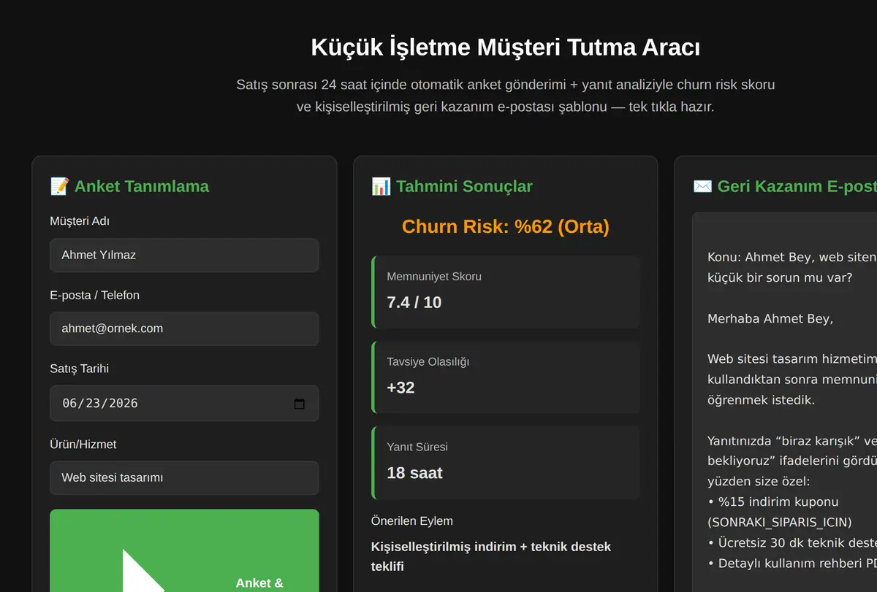The width and height of the screenshot is (877, 592).
Task: Select the Tavsiye Olasılığı card
Action: (506, 377)
